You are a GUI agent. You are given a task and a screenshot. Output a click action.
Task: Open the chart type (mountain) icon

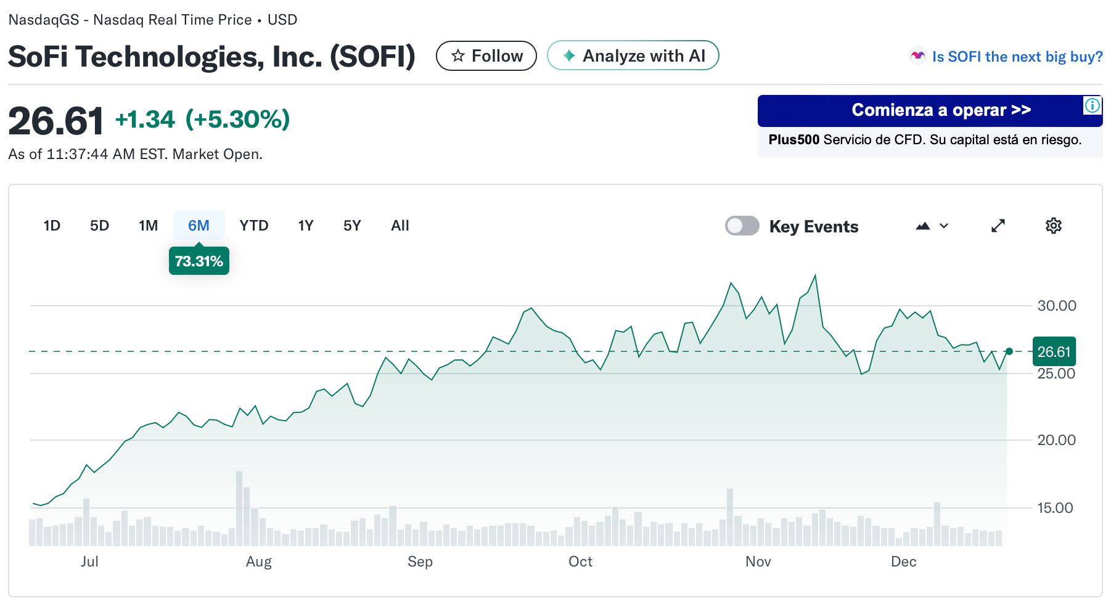[x=923, y=226]
